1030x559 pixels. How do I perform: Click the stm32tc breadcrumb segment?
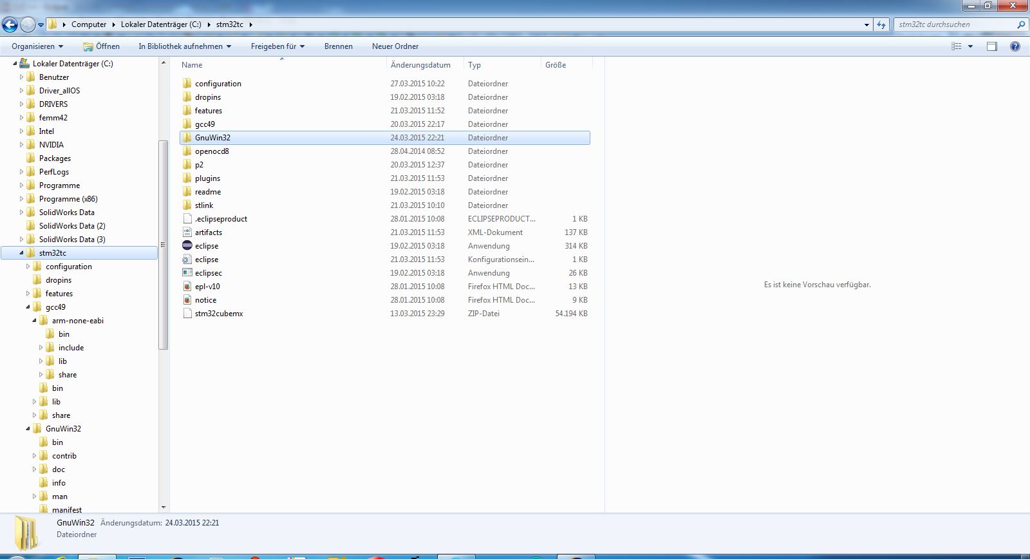point(230,24)
